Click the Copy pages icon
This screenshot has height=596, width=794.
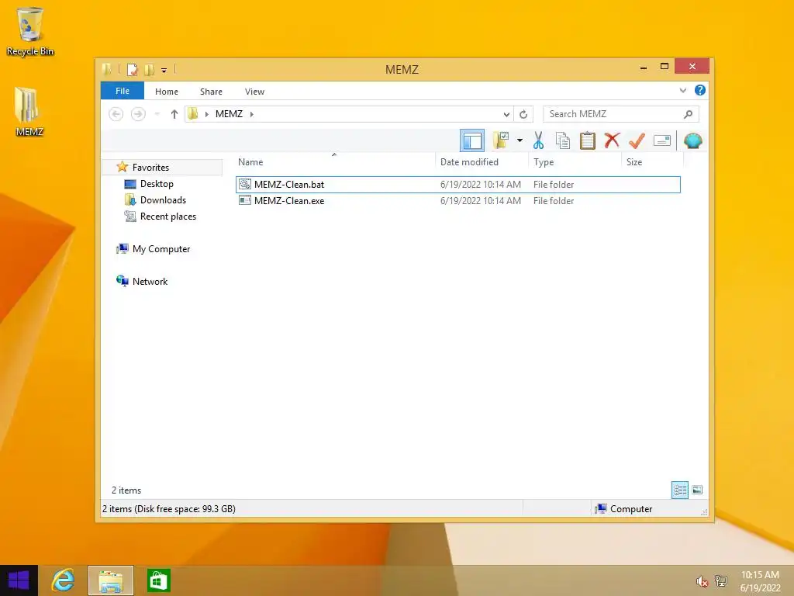(563, 140)
